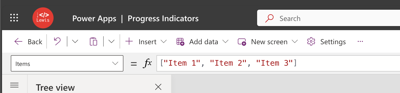The image size is (400, 93).
Task: Click the Undo arrow icon
Action: click(x=57, y=41)
